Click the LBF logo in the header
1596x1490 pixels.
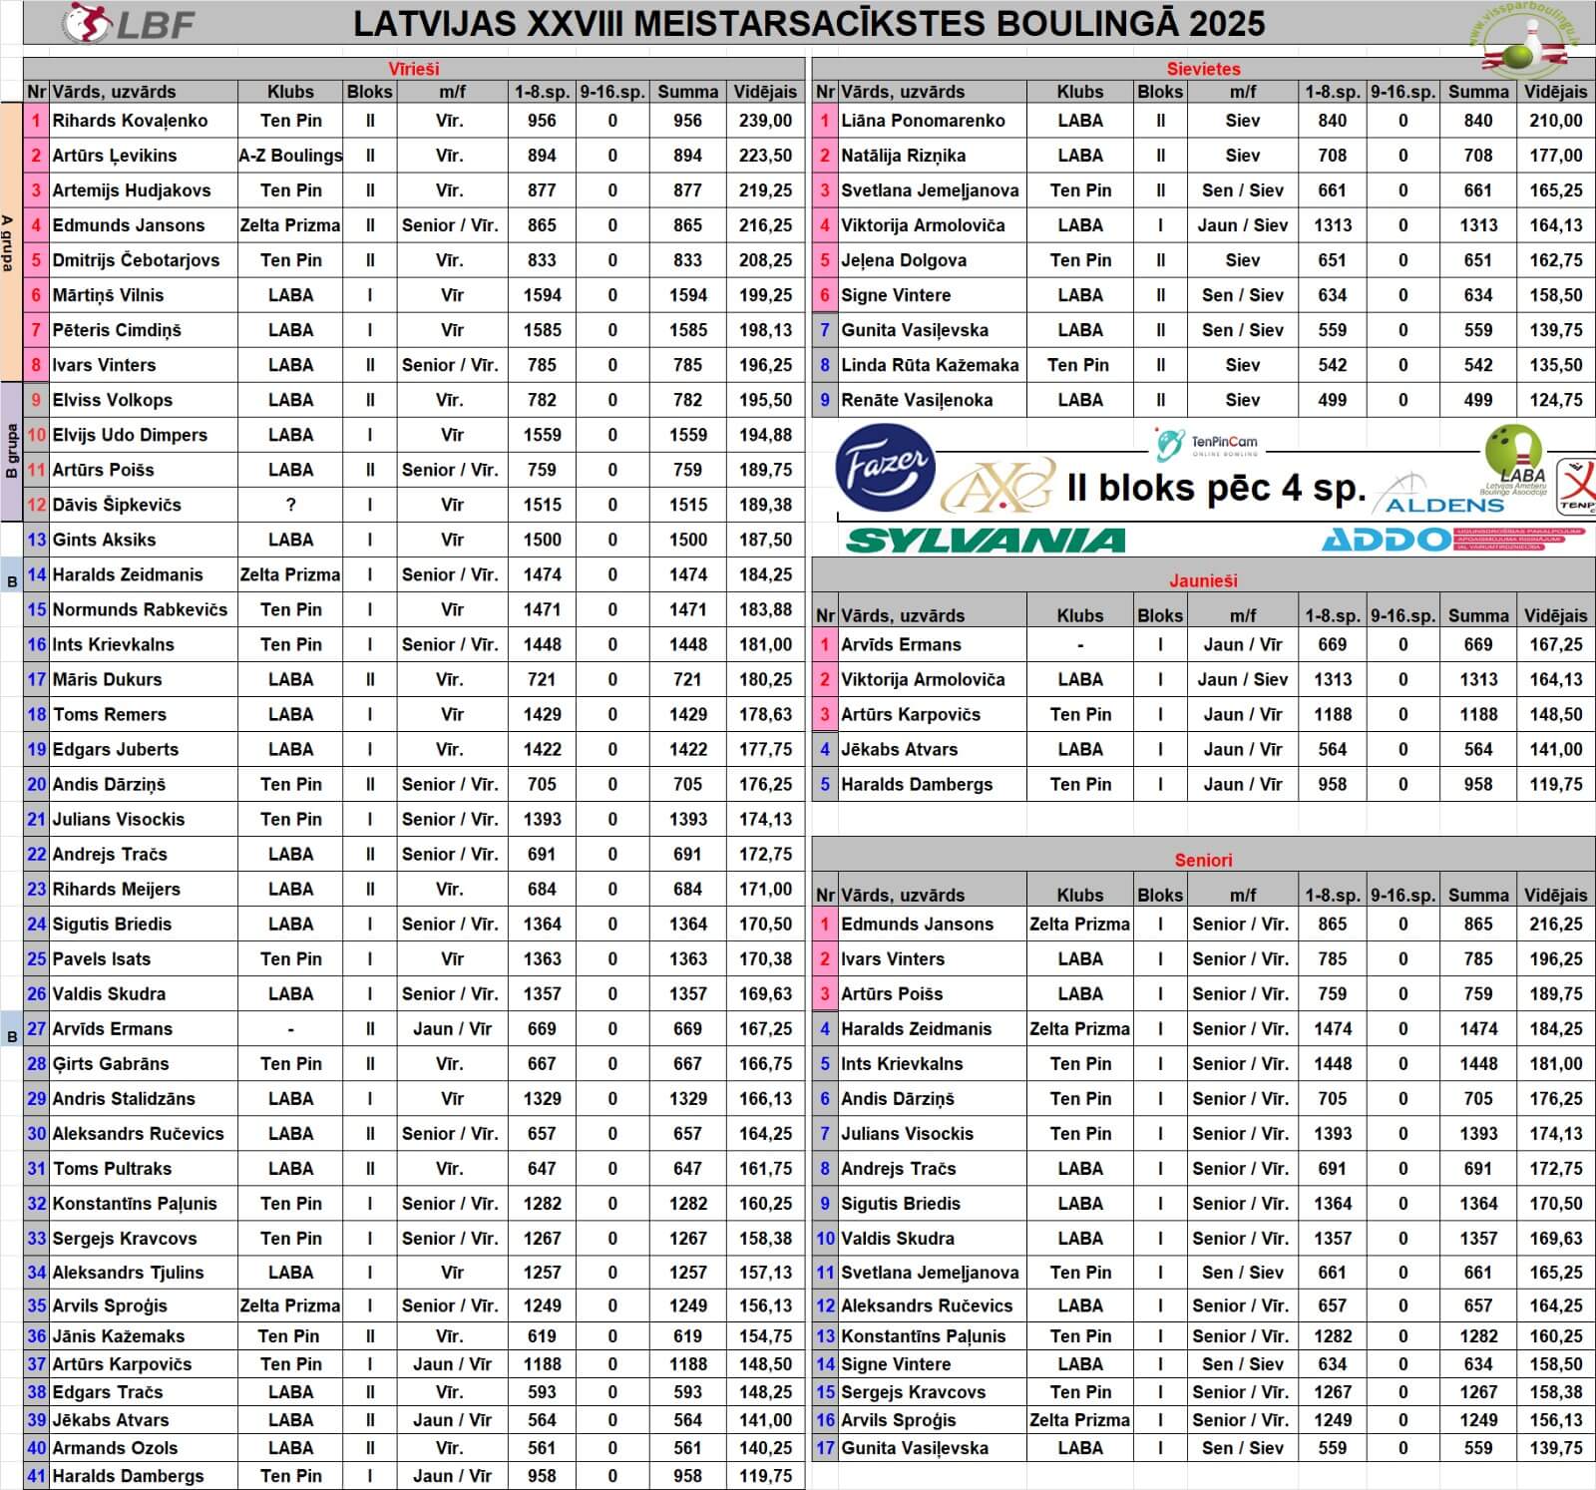[x=128, y=23]
